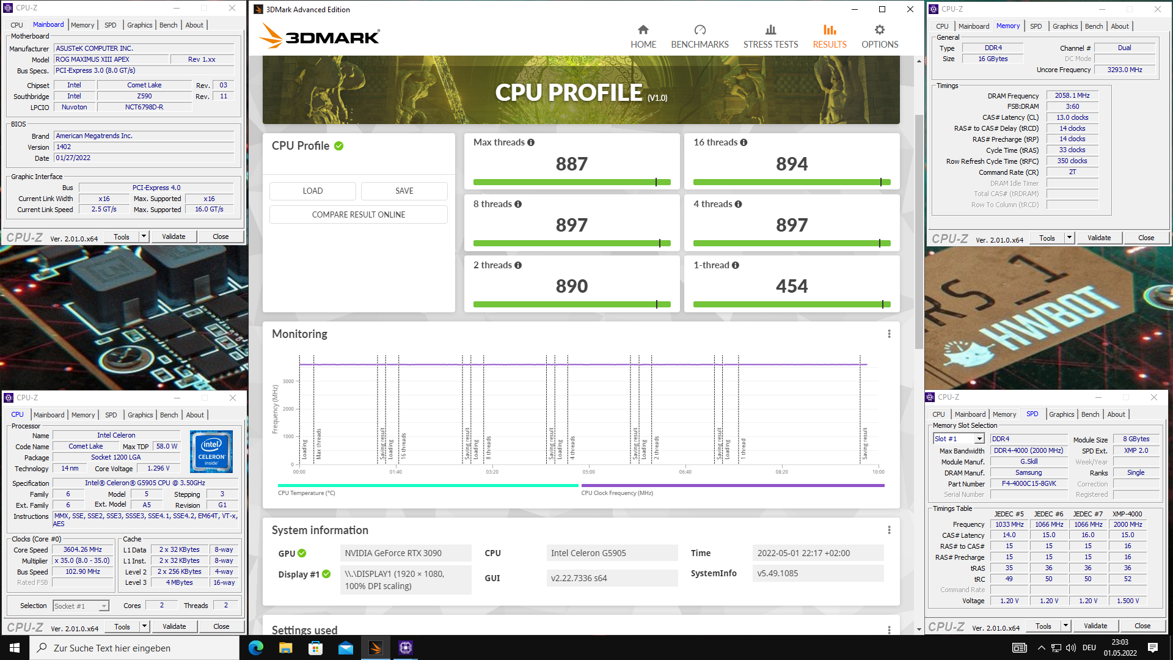Screen dimensions: 1173x660
Task: Open the System information three-dot menu
Action: (889, 530)
